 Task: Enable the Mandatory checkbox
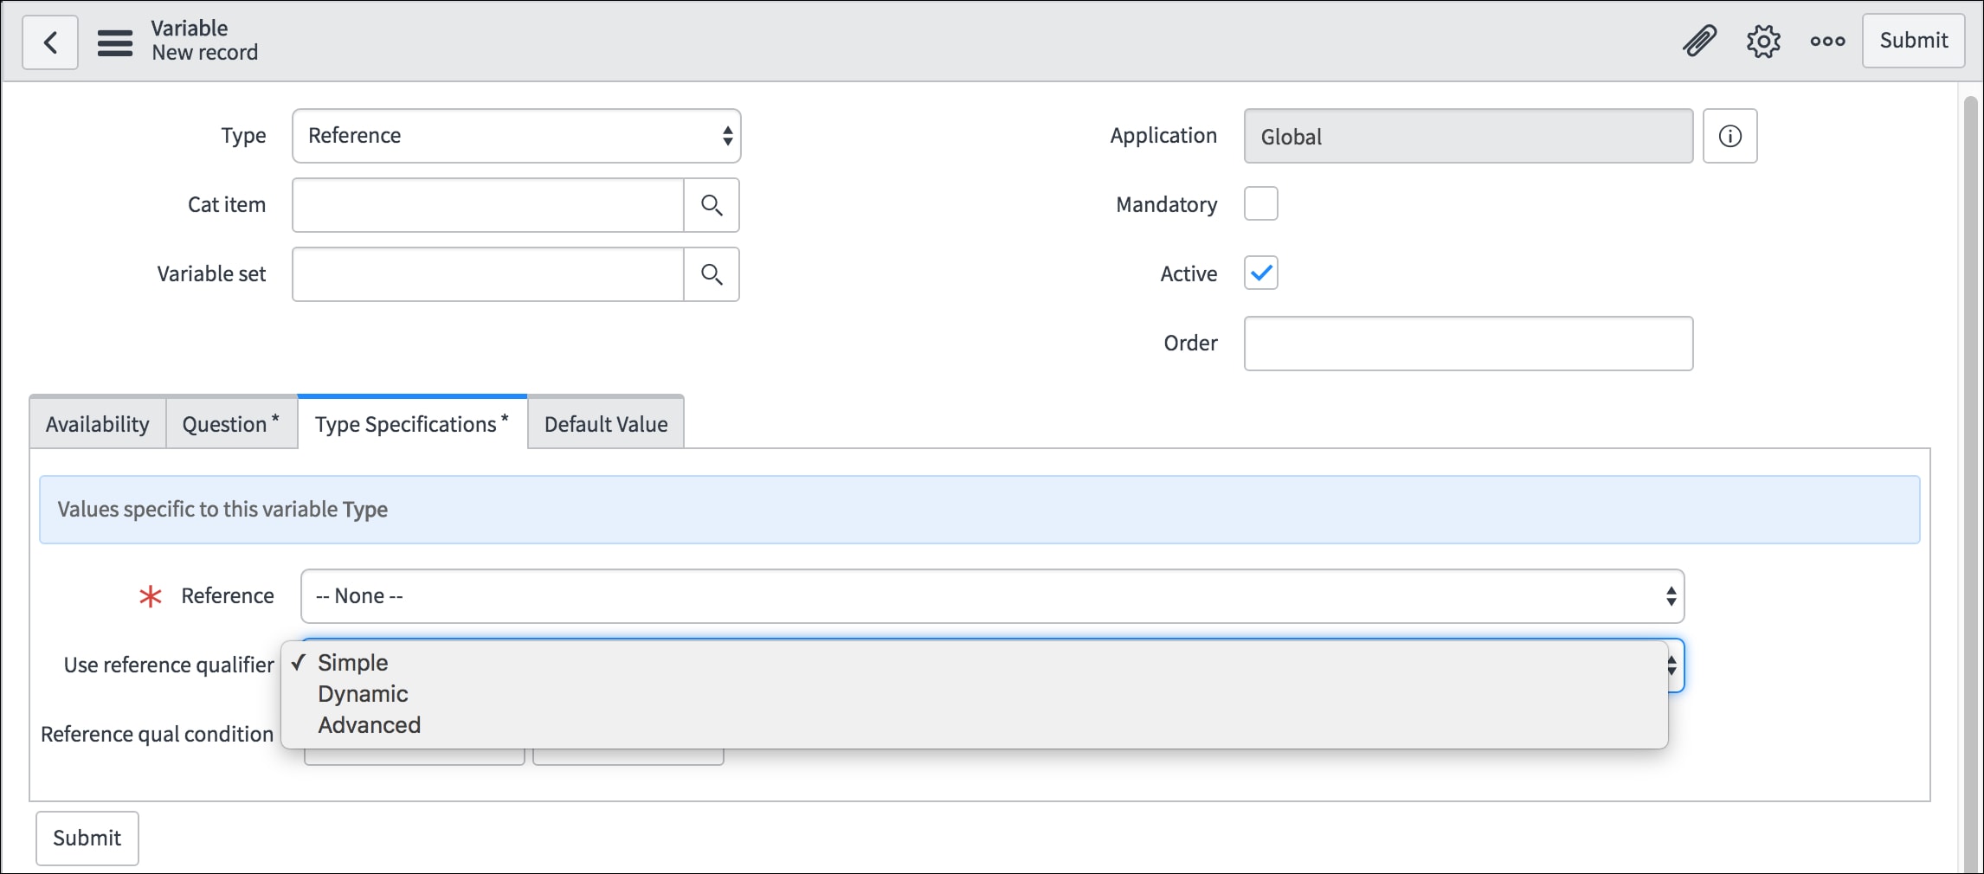[x=1261, y=203]
